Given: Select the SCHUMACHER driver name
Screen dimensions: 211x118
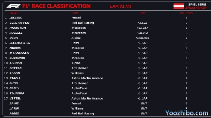Looking at the screenshot, I should coord(20,43).
